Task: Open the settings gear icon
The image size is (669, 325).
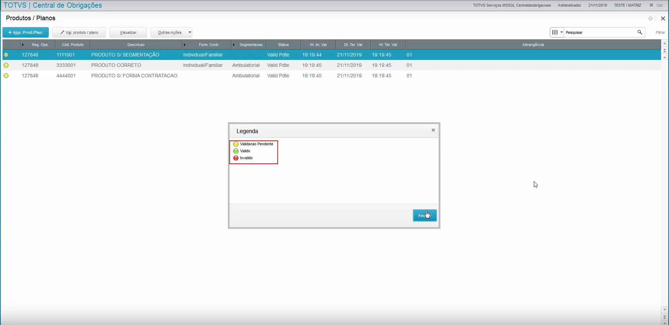Action: [651, 18]
